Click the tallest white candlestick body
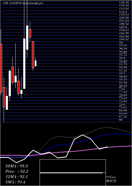The height and width of the screenshot is (186, 132). [x=24, y=64]
